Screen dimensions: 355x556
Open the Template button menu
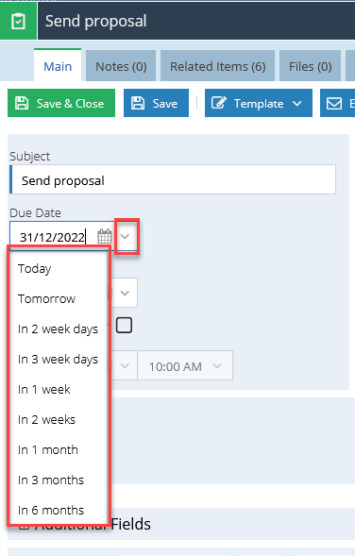pyautogui.click(x=259, y=103)
